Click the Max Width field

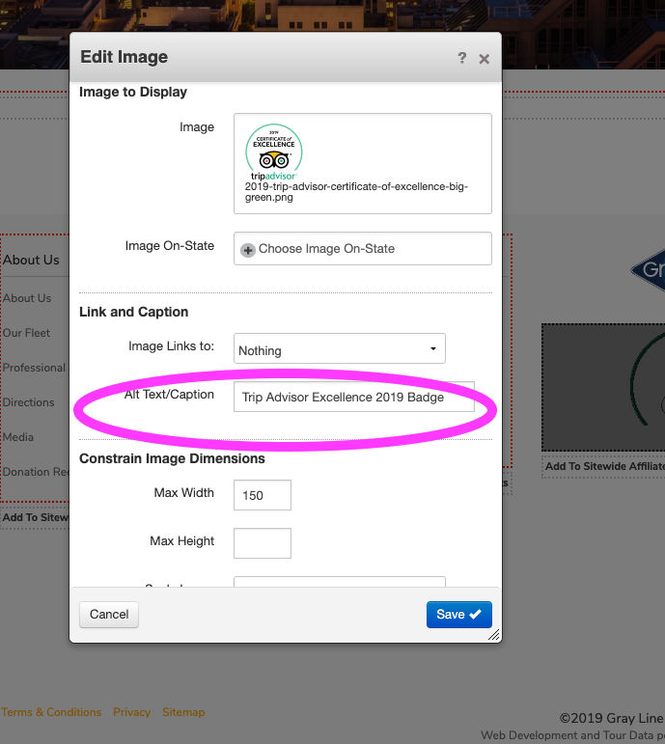(x=262, y=495)
